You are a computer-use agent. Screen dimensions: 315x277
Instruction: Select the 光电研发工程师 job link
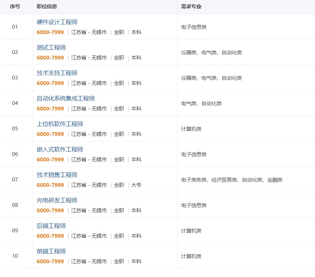(57, 201)
